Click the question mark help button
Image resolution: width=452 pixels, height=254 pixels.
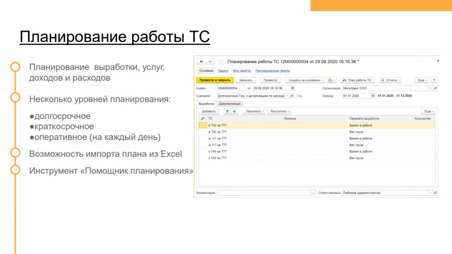(434, 80)
